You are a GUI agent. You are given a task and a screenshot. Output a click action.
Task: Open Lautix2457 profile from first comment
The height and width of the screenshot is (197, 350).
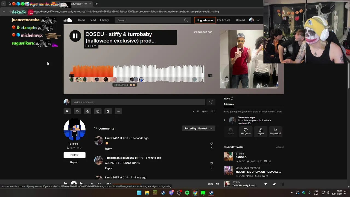click(x=112, y=138)
